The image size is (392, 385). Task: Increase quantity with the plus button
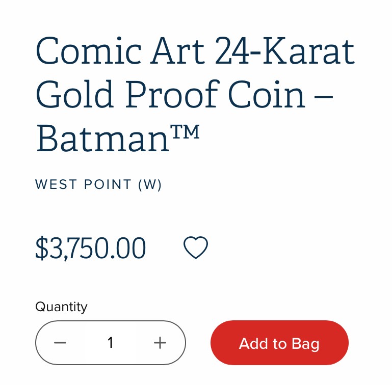(x=160, y=343)
